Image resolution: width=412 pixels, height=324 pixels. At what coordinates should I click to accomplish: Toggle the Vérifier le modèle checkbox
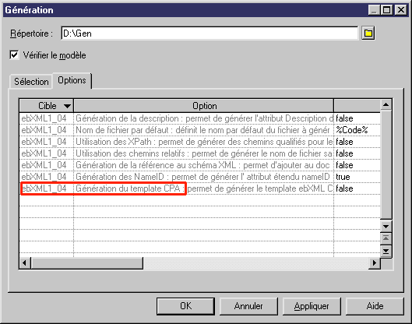click(x=14, y=55)
